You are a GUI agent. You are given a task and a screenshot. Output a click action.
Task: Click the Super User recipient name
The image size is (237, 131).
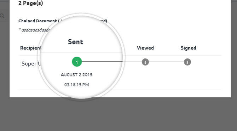[x=31, y=63]
